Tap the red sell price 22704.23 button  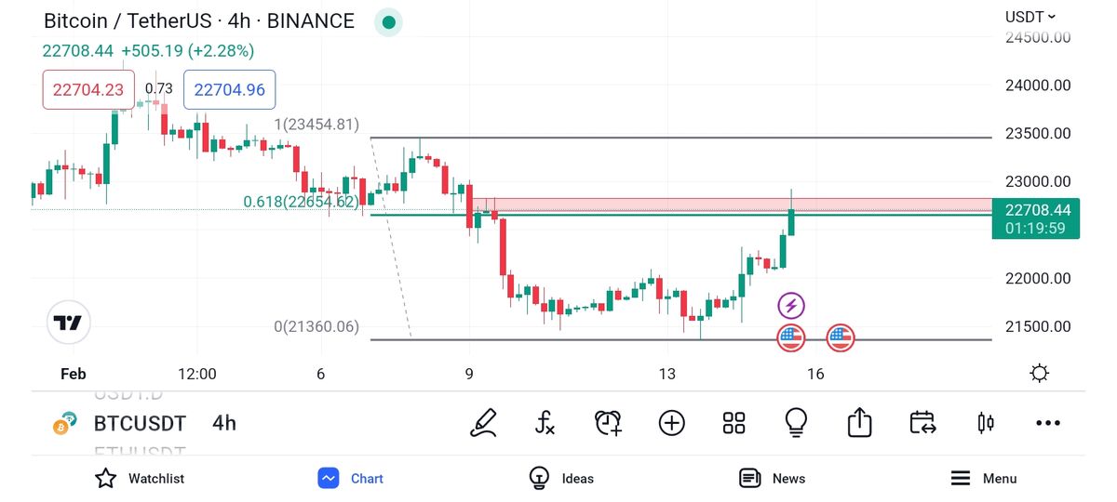(88, 90)
